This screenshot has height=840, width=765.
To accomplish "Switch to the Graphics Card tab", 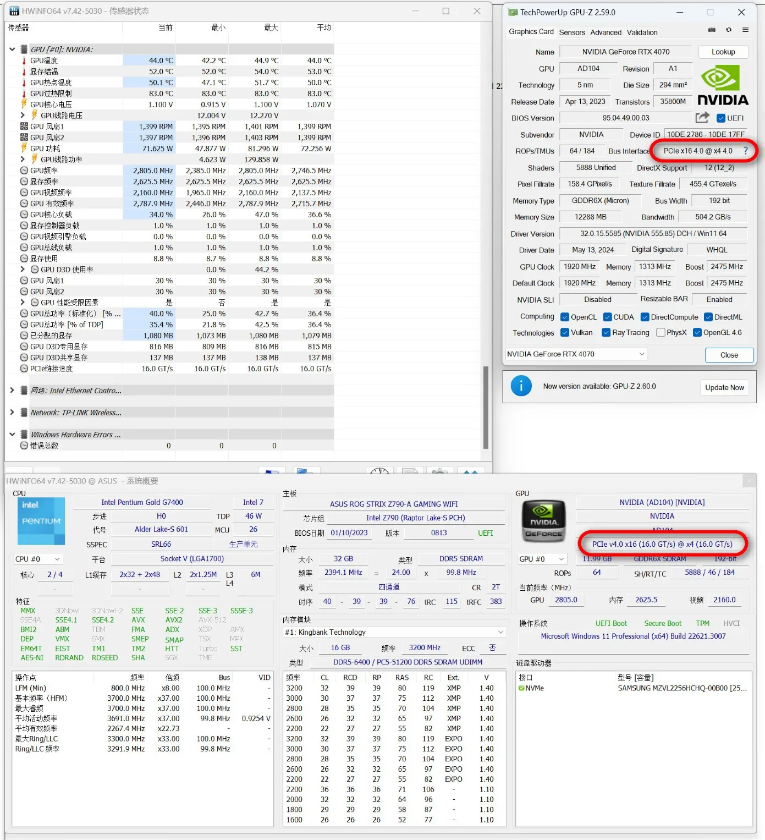I will (x=531, y=32).
